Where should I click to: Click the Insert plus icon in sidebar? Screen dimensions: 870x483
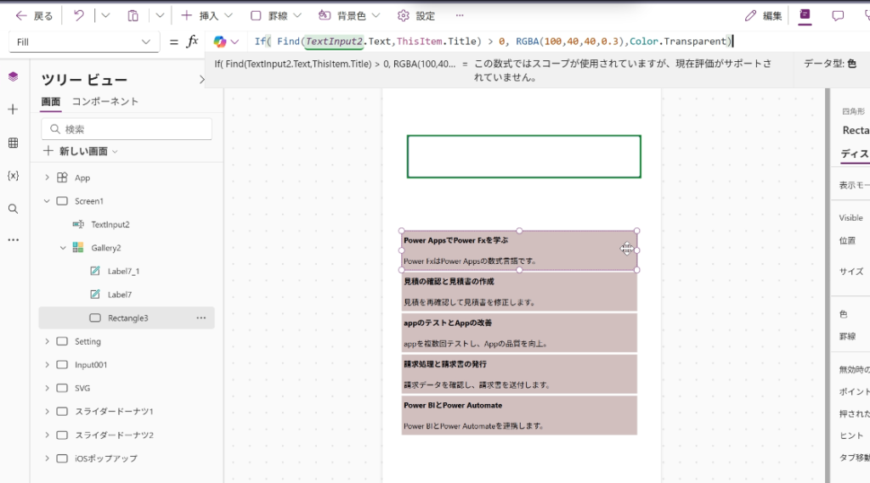pos(13,110)
